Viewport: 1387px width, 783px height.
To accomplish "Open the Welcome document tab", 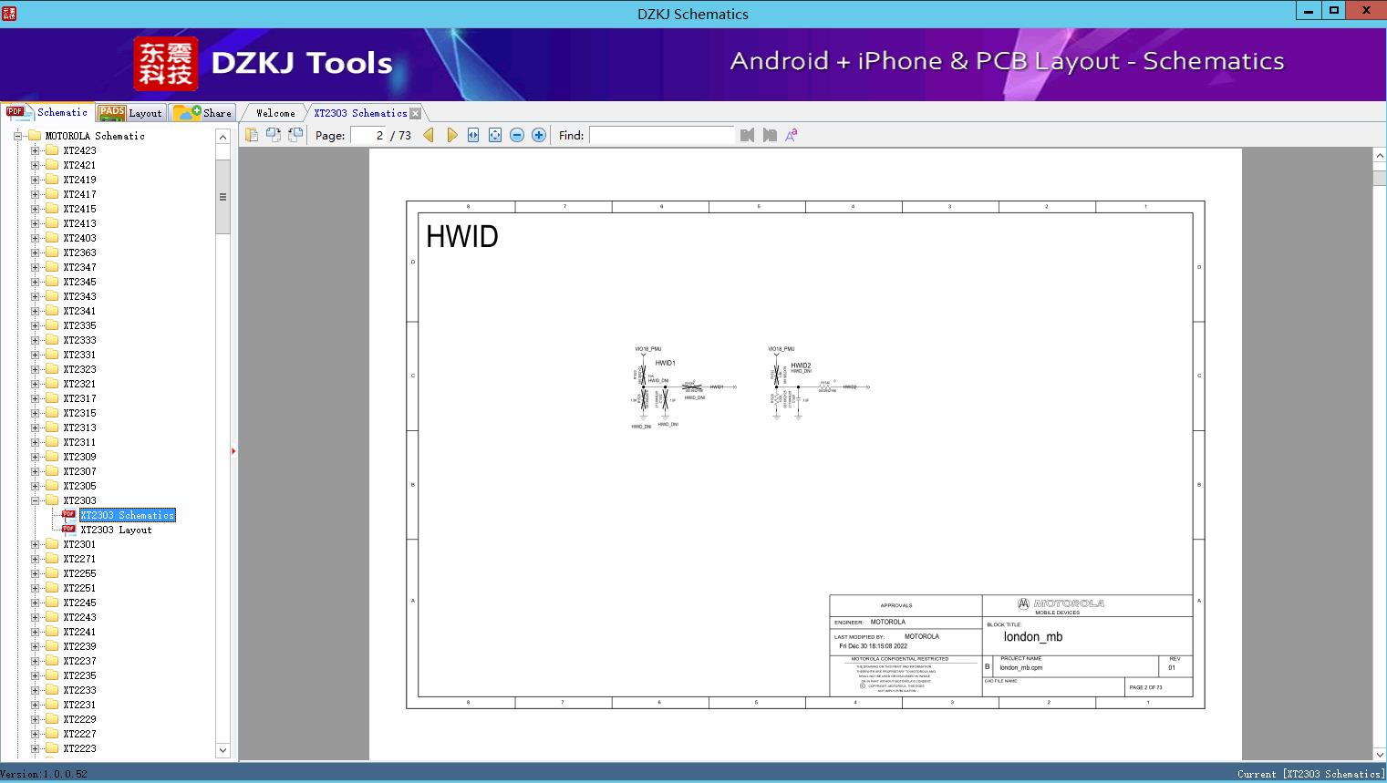I will coord(275,113).
